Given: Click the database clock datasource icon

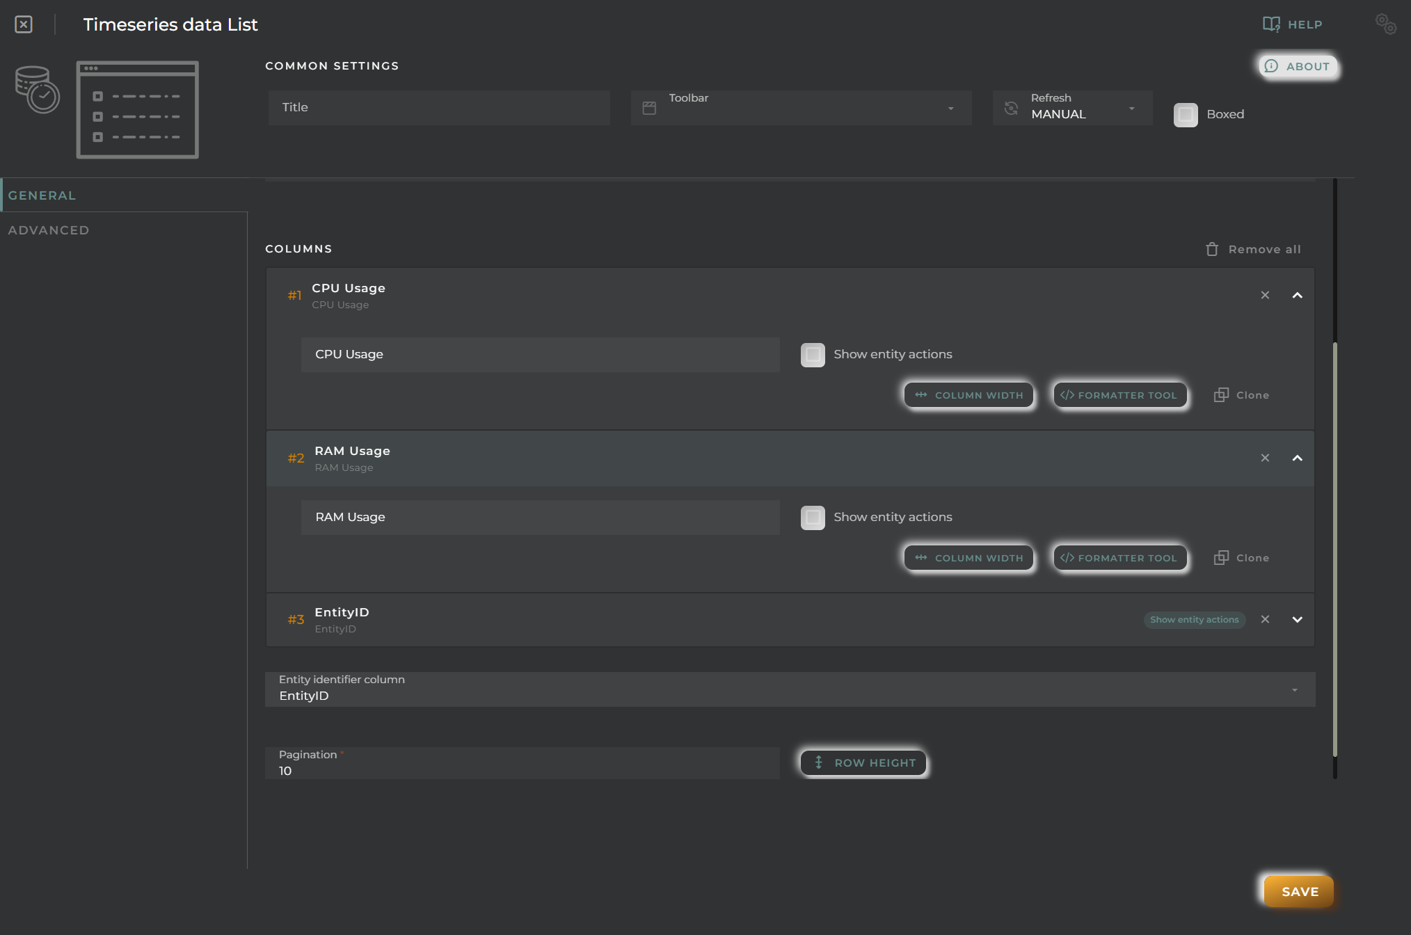Looking at the screenshot, I should pos(38,89).
